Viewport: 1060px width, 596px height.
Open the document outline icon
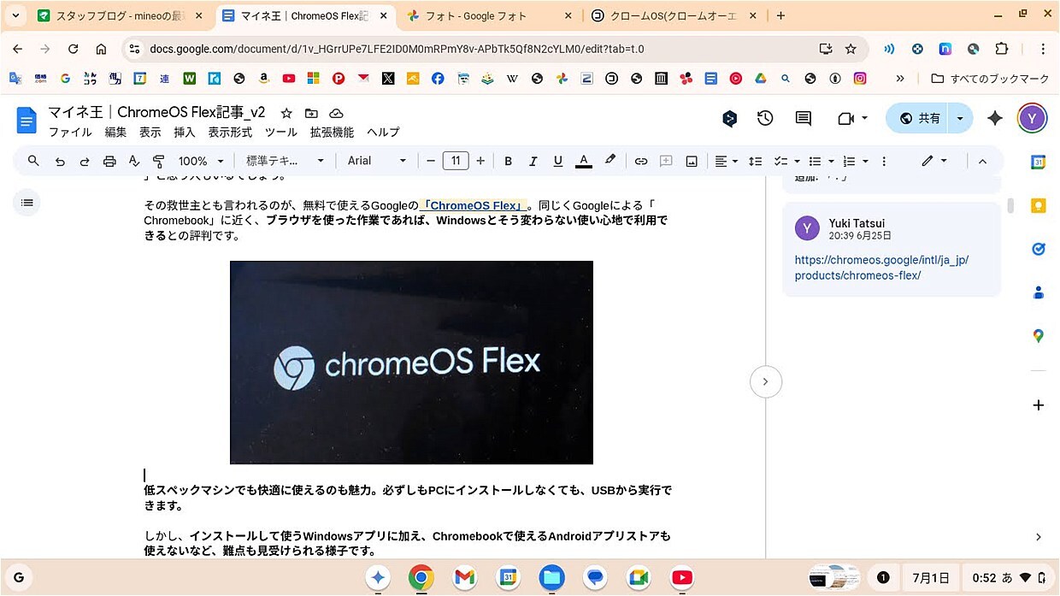click(x=27, y=203)
